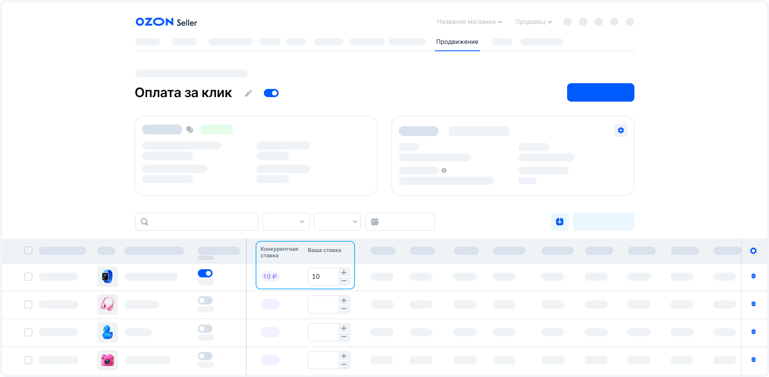
Task: Click the pencil edit icon beside campaign title
Action: pyautogui.click(x=248, y=93)
